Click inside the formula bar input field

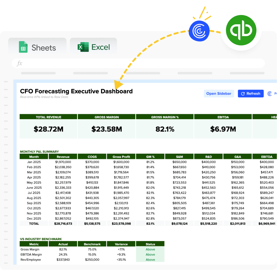click(x=106, y=63)
